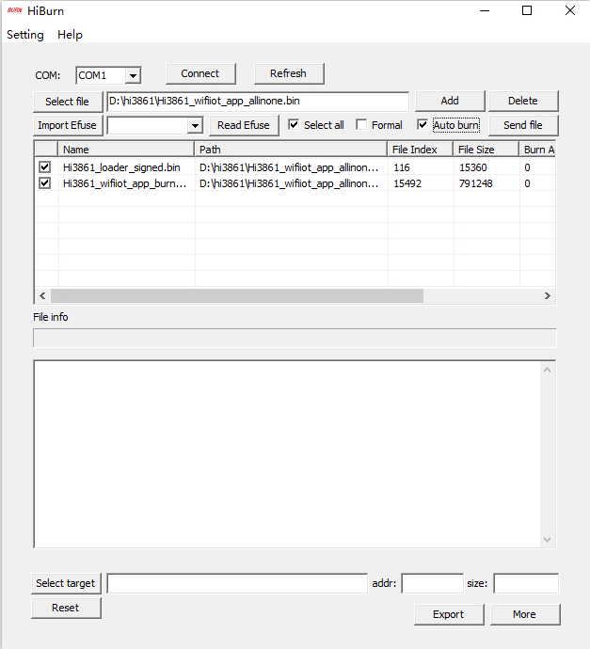This screenshot has height=649, width=590.
Task: Click the log area scroll down arrow
Action: (548, 539)
